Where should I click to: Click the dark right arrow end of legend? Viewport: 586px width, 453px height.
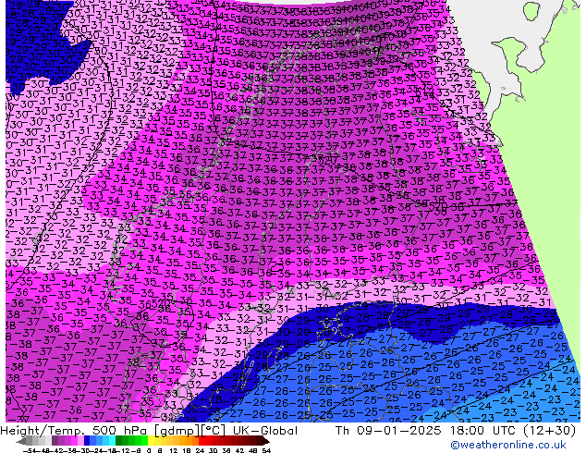click(265, 441)
